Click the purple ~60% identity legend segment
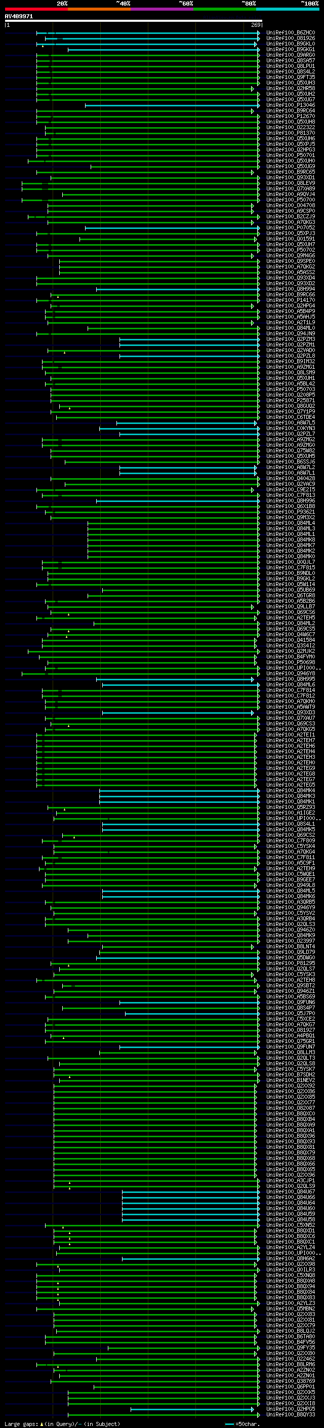 click(163, 9)
